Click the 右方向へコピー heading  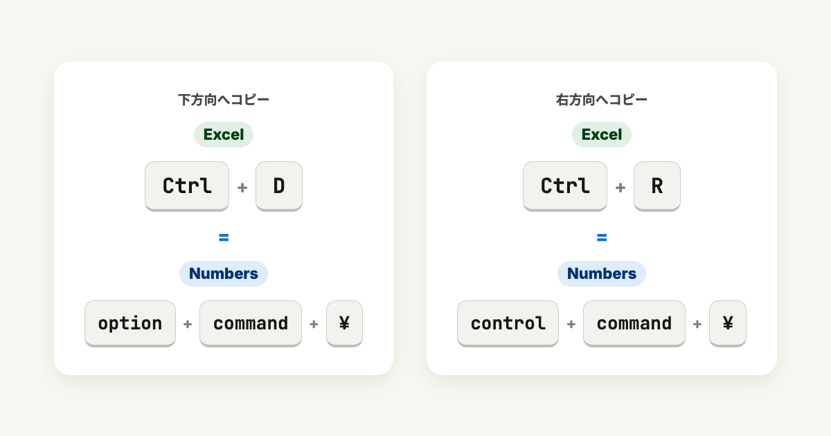click(602, 100)
